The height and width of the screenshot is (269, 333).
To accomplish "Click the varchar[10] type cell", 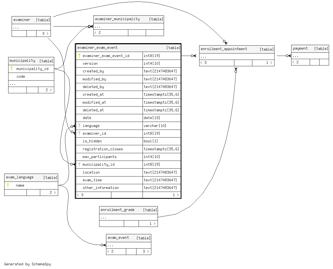I will tap(162, 126).
